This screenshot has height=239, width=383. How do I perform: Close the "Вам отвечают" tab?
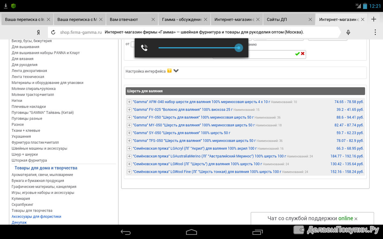pos(153,19)
